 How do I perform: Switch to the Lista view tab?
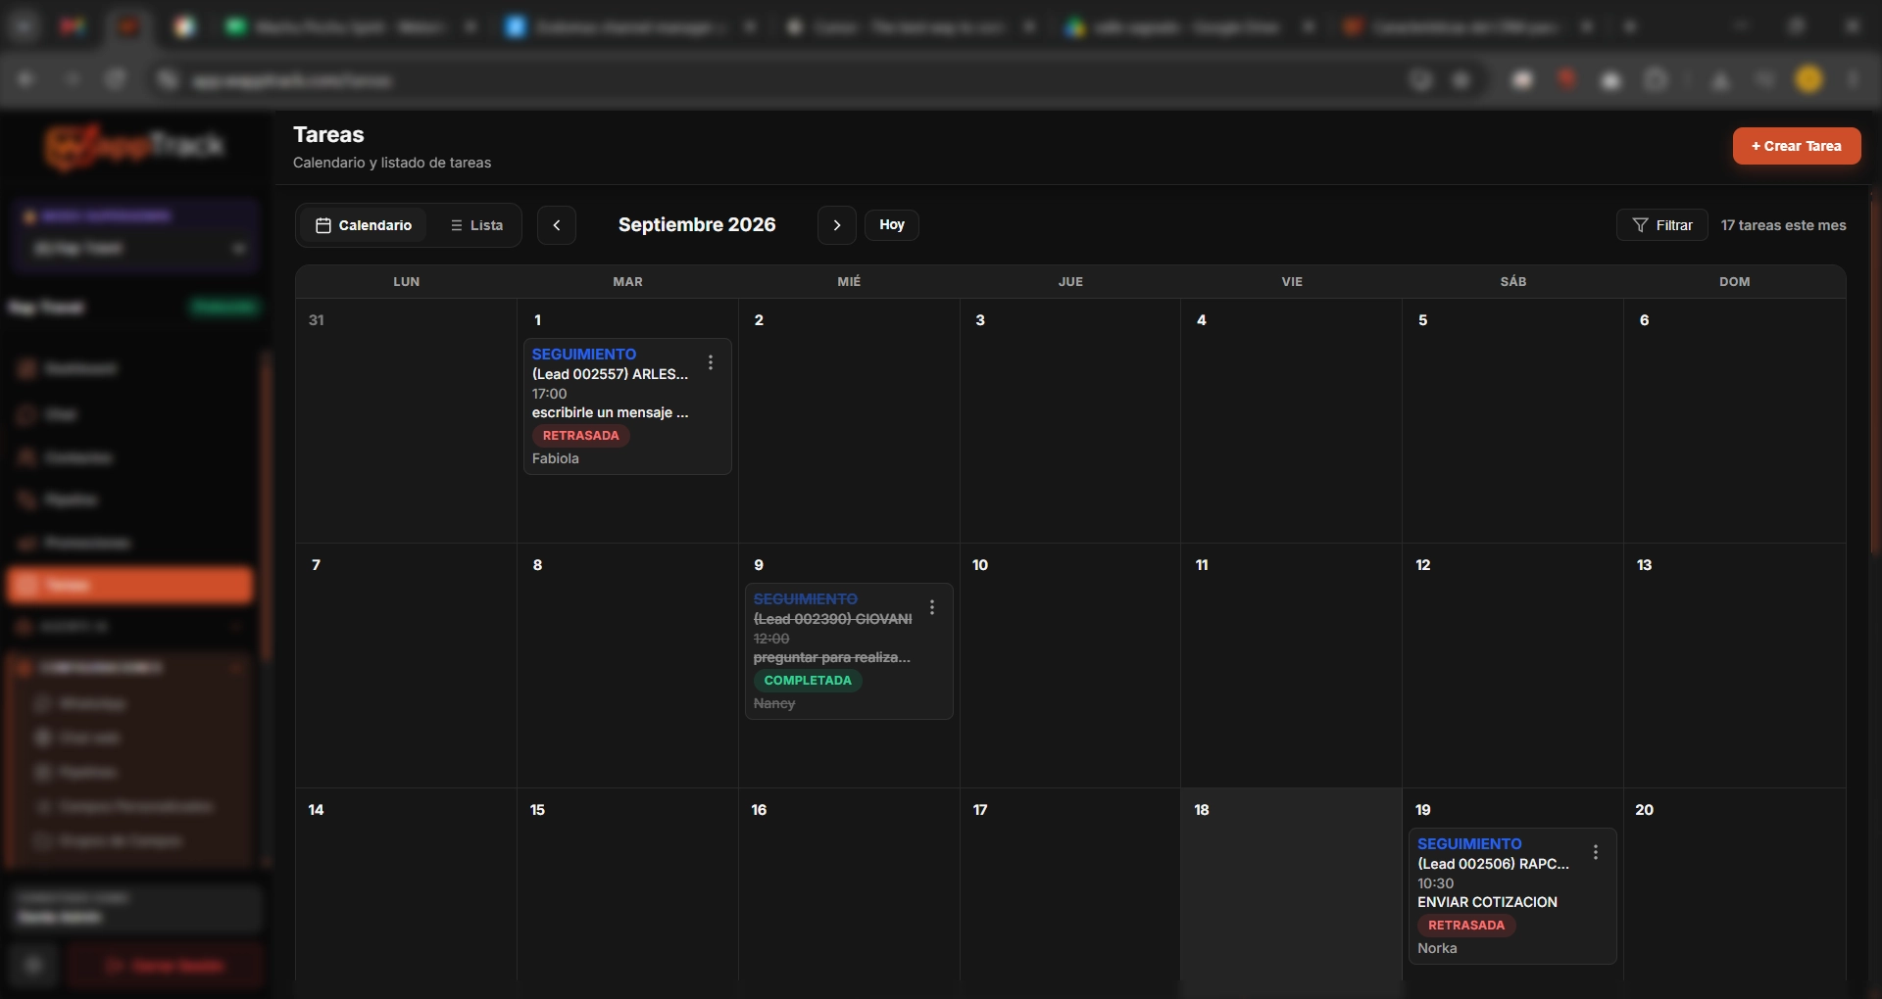[x=476, y=225]
